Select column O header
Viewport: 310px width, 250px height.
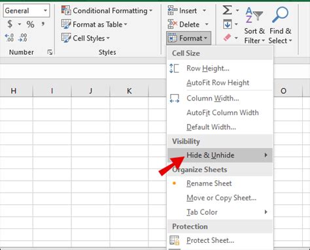click(x=283, y=91)
